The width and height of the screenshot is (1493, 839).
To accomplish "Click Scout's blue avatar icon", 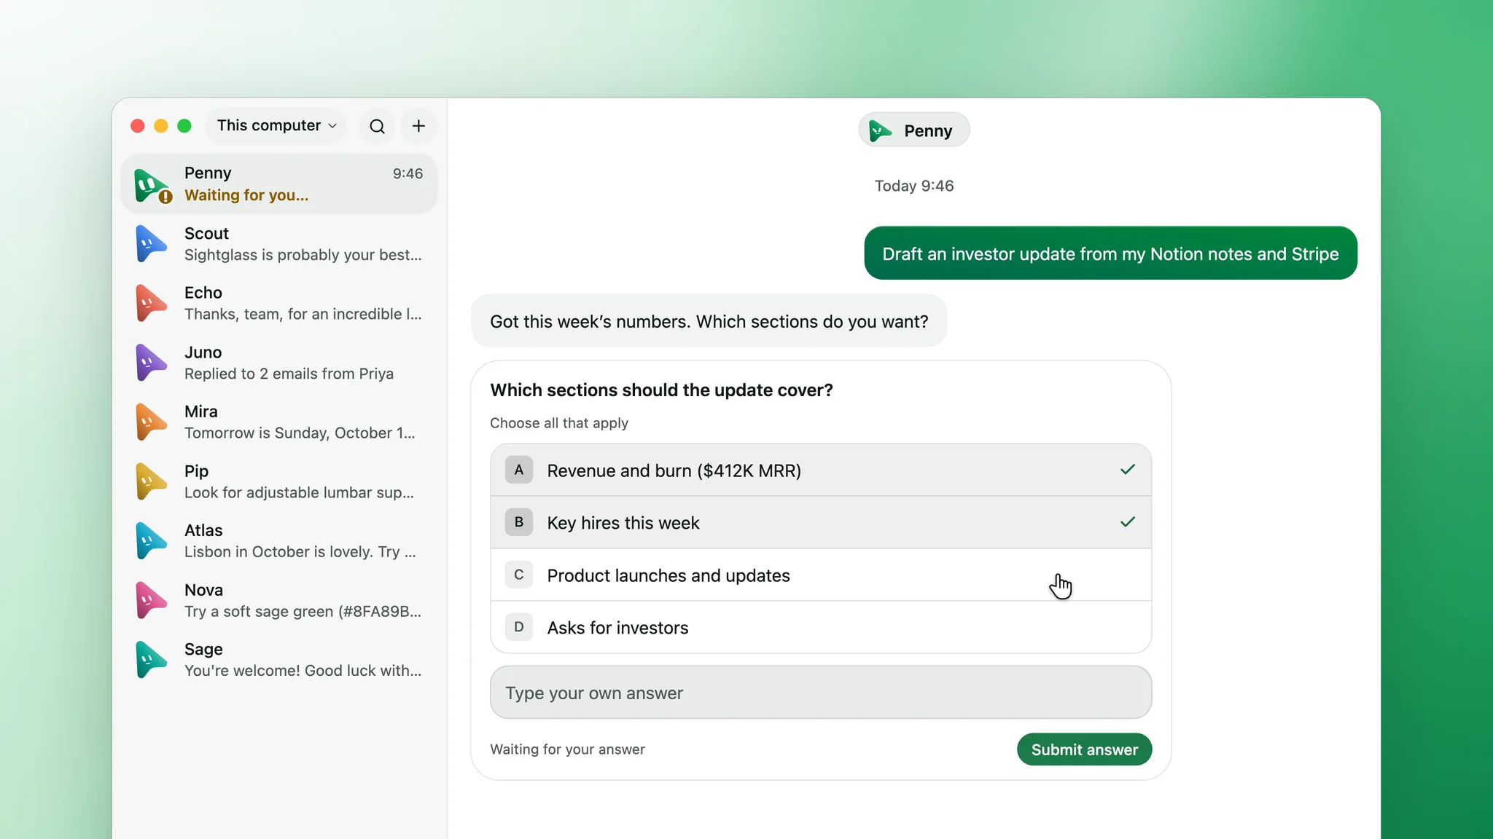I will point(151,244).
